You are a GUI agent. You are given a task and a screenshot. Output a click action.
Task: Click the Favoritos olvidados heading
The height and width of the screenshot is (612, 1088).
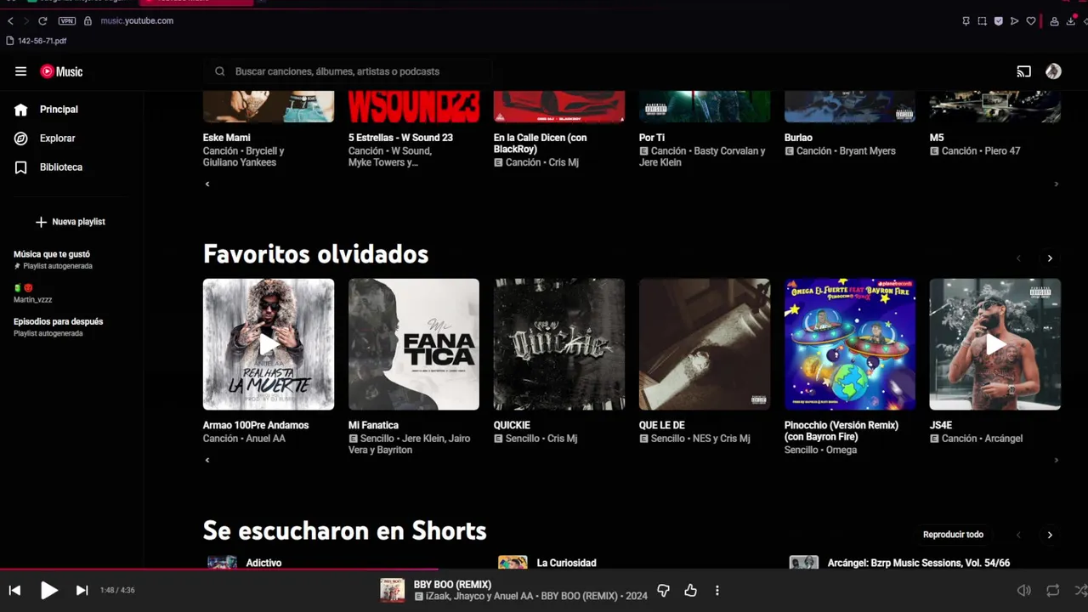pyautogui.click(x=315, y=254)
